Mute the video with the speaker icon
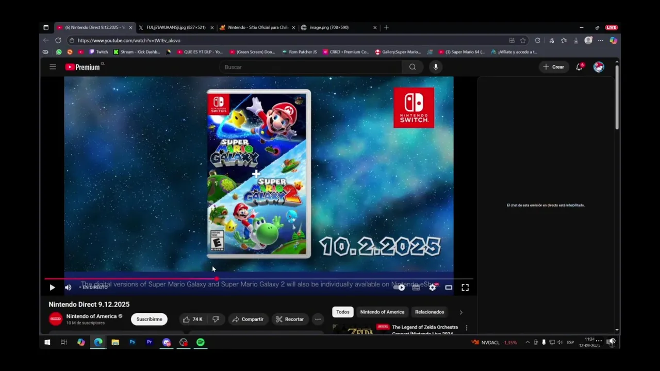Image resolution: width=660 pixels, height=371 pixels. [68, 288]
